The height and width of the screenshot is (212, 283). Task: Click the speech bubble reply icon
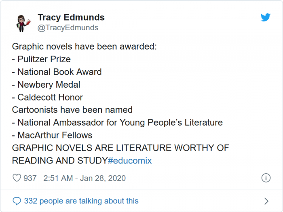coord(17,201)
